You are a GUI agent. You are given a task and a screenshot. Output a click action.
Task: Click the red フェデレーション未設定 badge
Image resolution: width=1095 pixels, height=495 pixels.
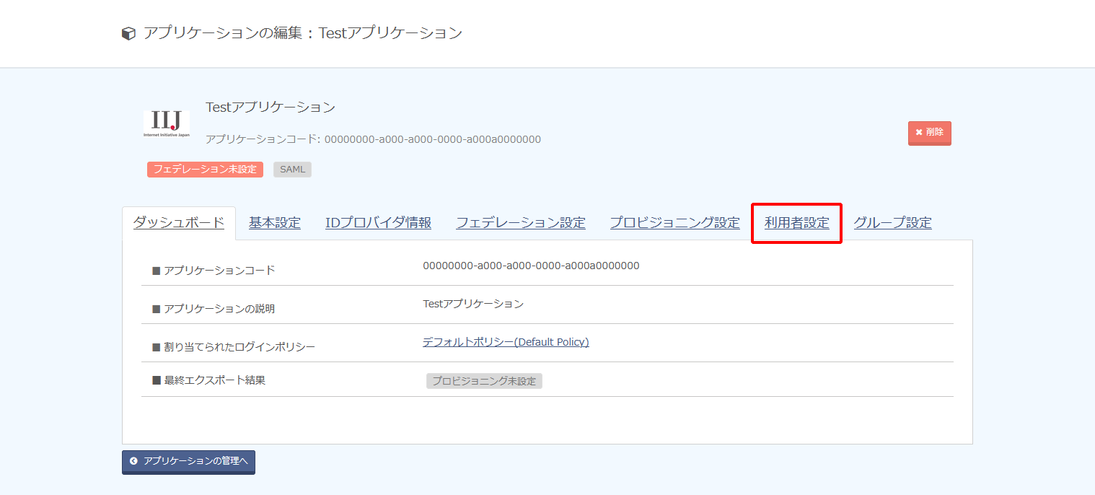pos(205,170)
